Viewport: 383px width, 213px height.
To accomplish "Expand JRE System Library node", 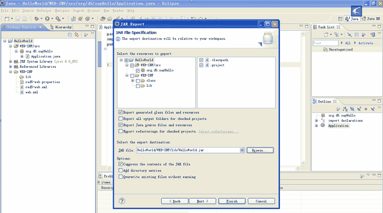I will click(10, 62).
